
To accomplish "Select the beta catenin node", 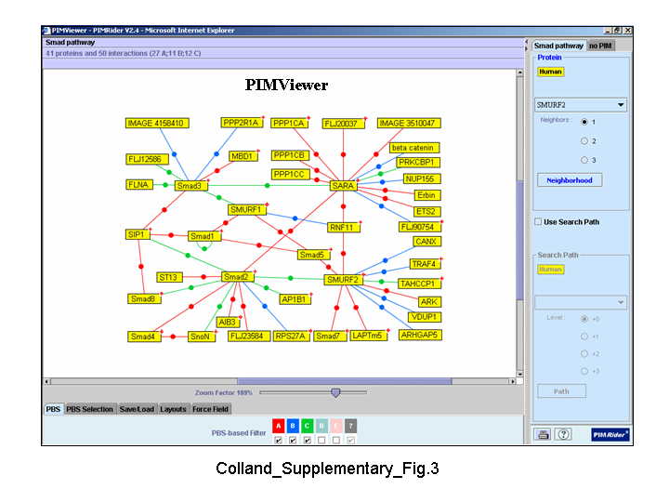I will [413, 148].
